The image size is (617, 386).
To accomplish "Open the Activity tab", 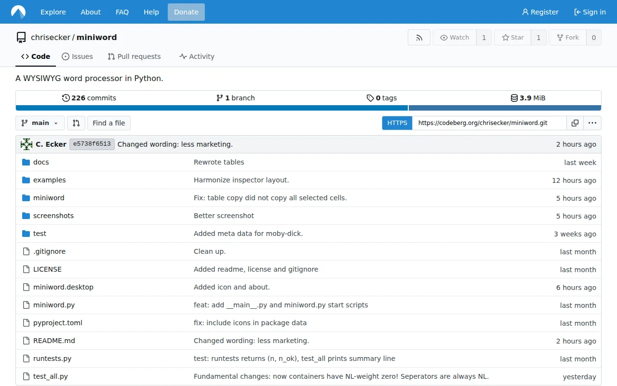I will pos(197,56).
